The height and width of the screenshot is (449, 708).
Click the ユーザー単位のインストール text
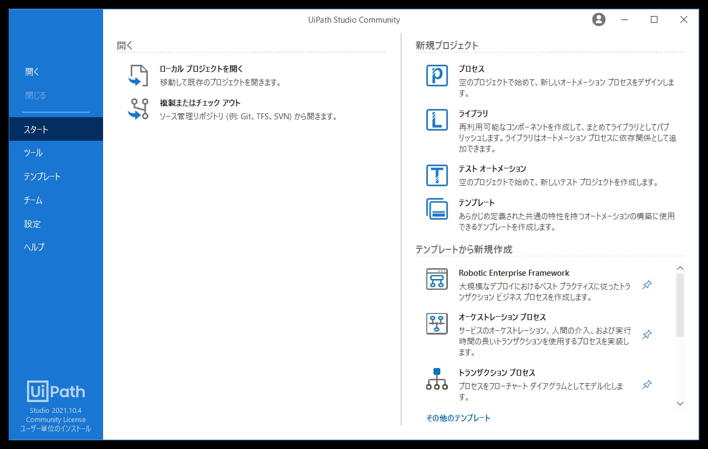56,429
